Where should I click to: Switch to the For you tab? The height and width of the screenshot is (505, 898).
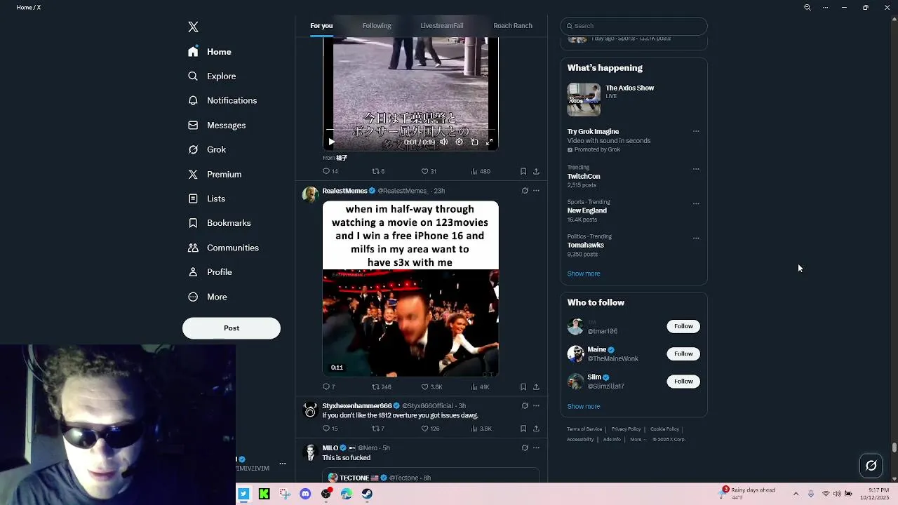click(x=321, y=26)
